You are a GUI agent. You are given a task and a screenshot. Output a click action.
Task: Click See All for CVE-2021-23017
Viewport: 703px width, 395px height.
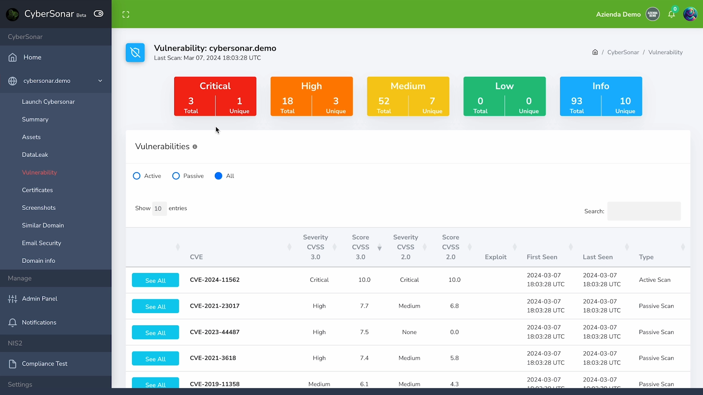coord(155,306)
